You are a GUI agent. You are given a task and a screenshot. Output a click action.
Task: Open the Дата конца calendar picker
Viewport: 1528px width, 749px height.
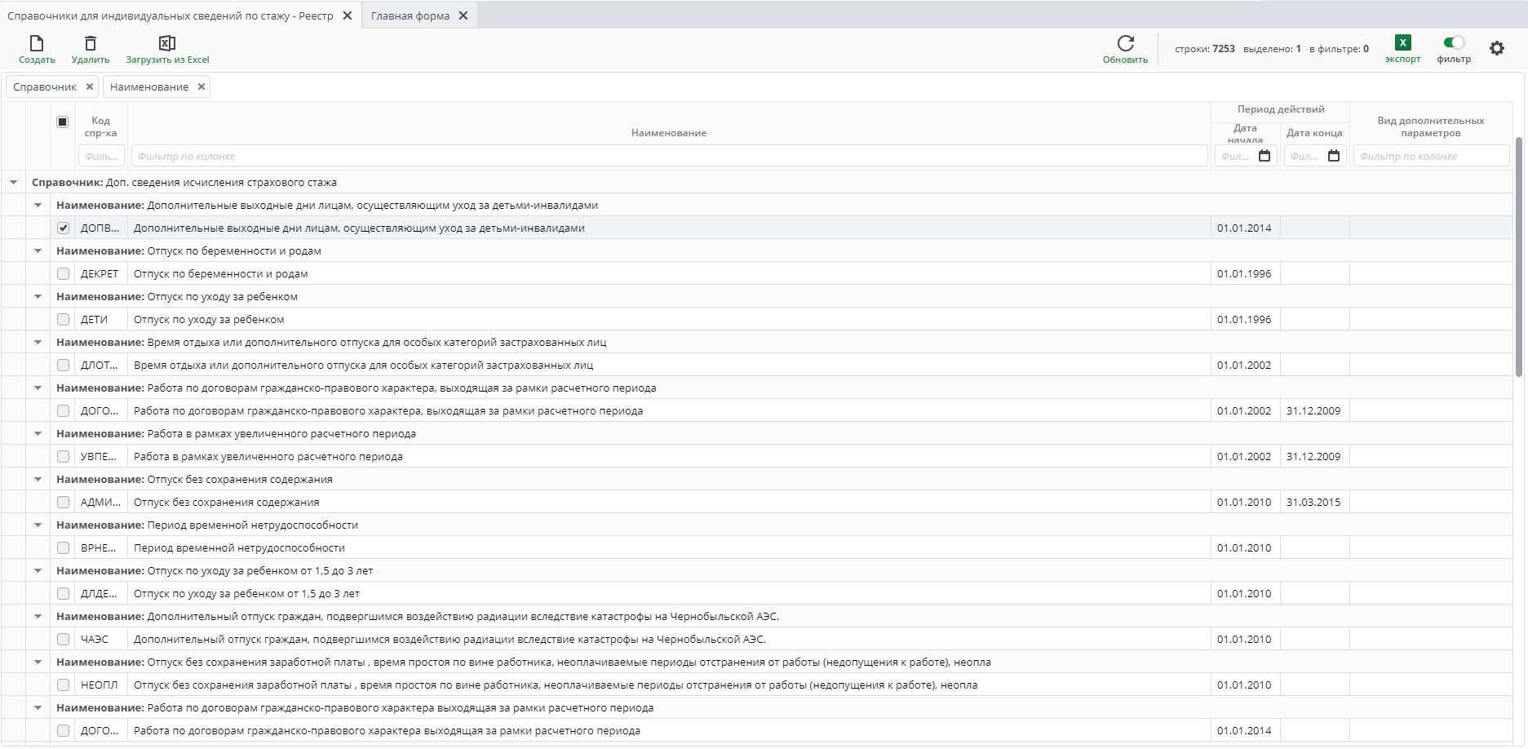pos(1334,156)
